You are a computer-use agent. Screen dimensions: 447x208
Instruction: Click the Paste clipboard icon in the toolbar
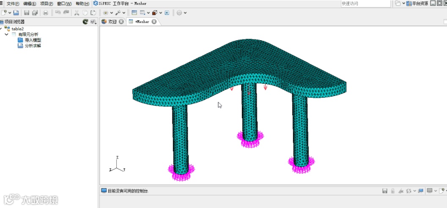pyautogui.click(x=93, y=13)
